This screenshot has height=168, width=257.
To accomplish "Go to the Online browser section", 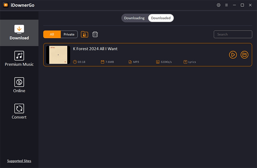I will 19,85.
